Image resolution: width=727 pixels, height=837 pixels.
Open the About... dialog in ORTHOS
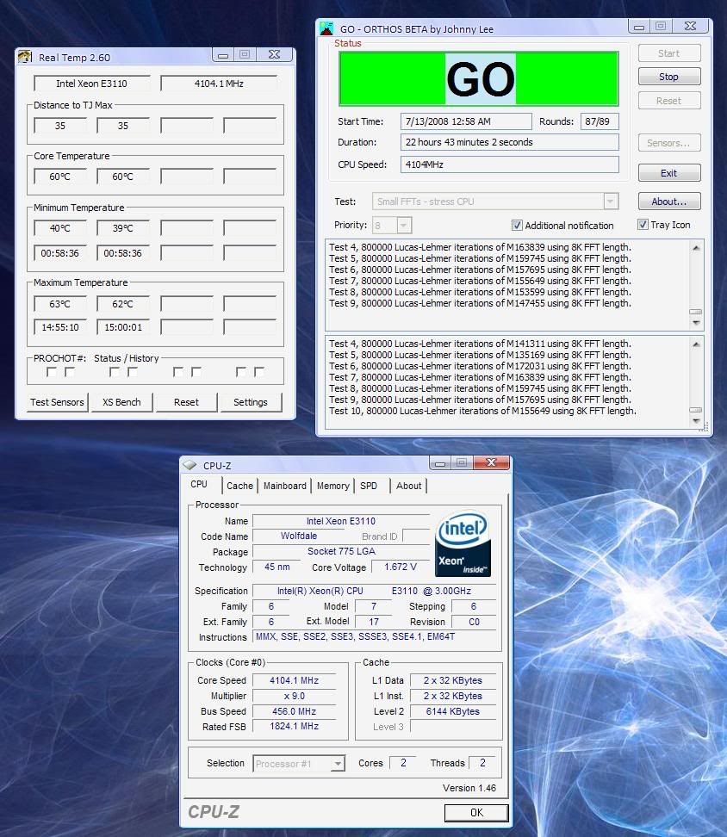(668, 201)
